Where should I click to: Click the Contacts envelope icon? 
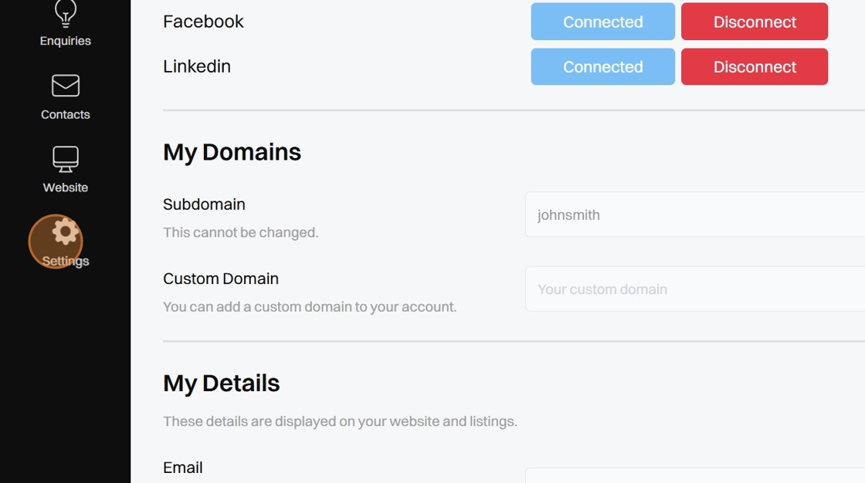pyautogui.click(x=66, y=86)
